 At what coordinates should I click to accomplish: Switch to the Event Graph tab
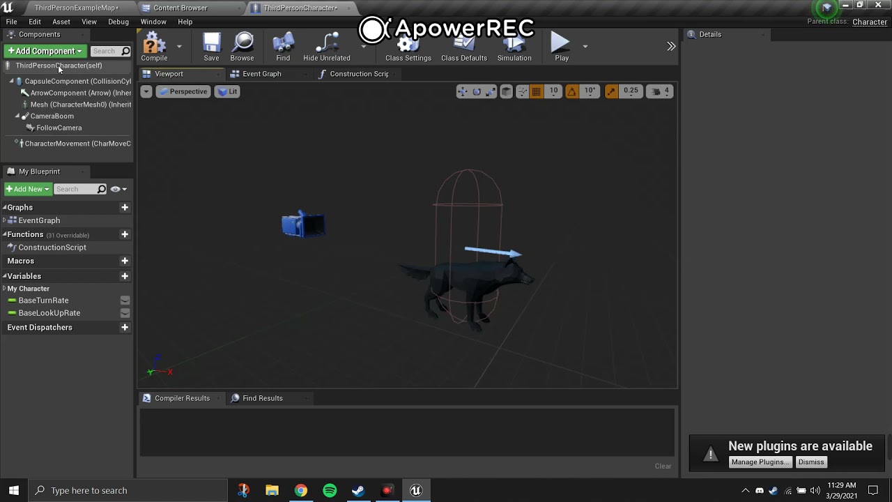tap(261, 74)
